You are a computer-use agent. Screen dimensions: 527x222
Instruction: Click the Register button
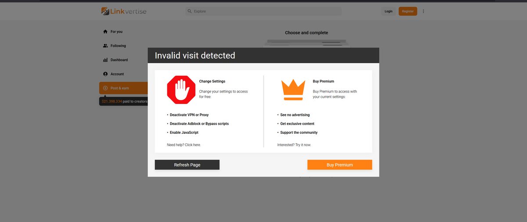click(x=408, y=11)
